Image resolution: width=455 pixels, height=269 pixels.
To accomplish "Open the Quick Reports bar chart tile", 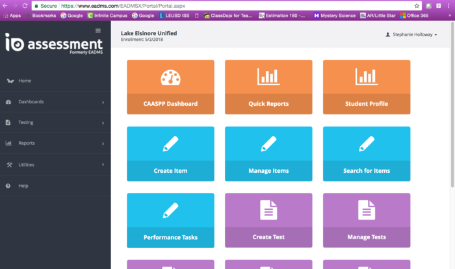I will [268, 77].
